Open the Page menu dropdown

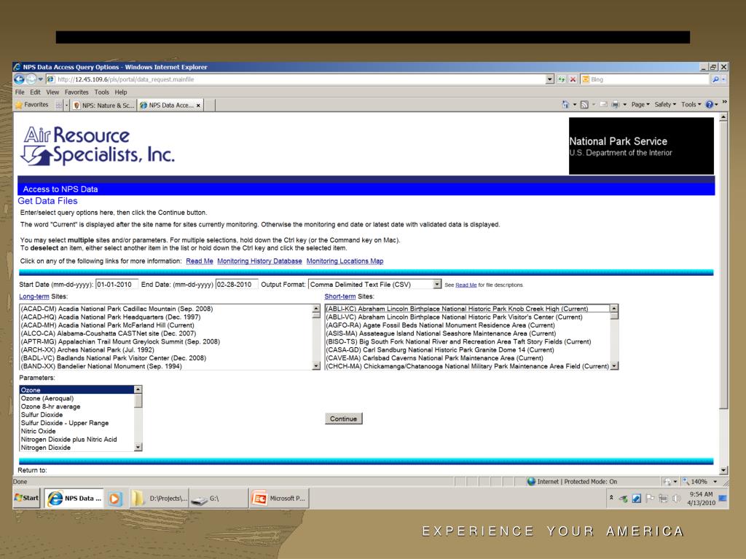point(640,105)
